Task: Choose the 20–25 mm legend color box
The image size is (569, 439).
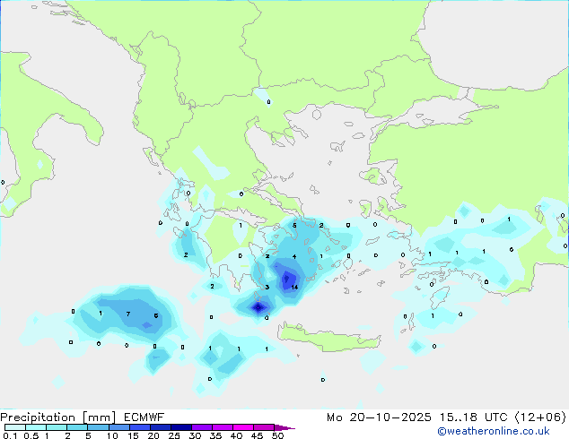Action: 161,427
